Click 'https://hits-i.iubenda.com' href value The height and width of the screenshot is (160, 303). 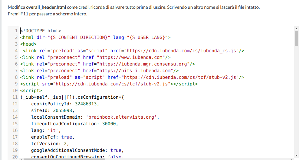(x=135, y=71)
